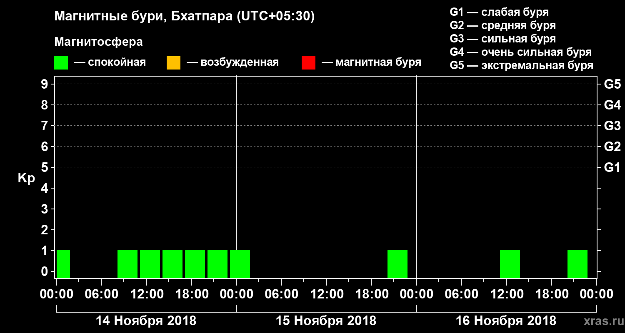This screenshot has height=333, width=625.
Task: Click the 'G4 — очень сильная буря' legend line
Action: 521,52
